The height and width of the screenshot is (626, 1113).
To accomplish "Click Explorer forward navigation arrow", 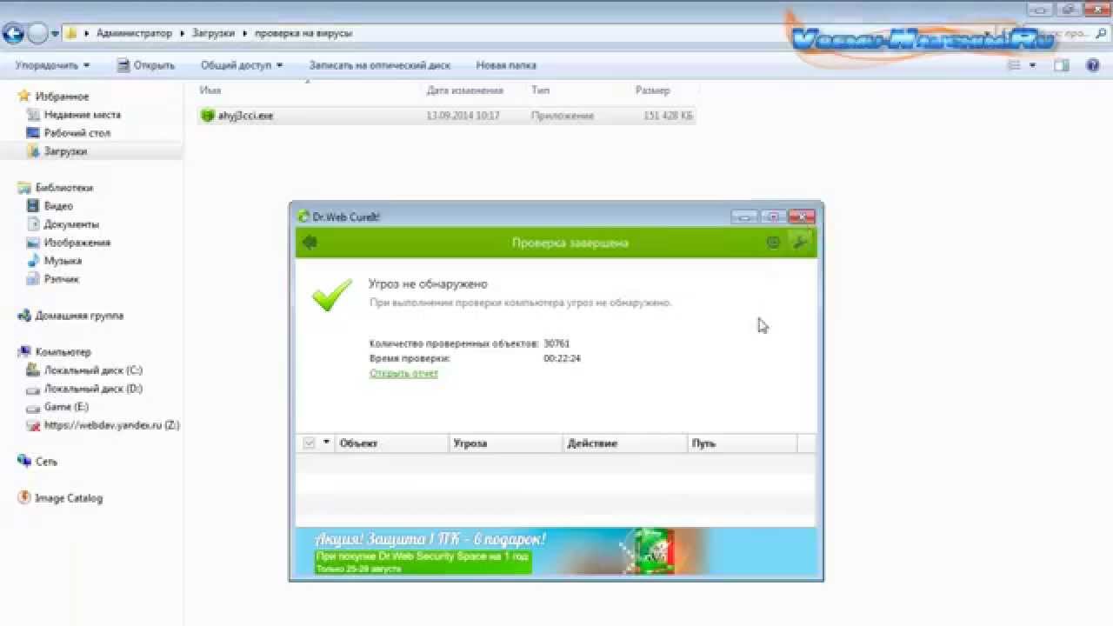I will click(37, 34).
